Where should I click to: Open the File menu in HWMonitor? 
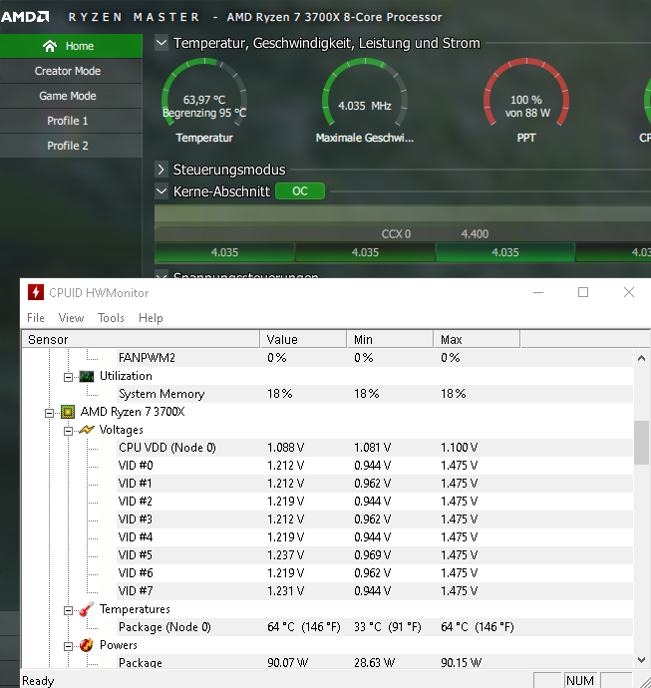[x=36, y=318]
